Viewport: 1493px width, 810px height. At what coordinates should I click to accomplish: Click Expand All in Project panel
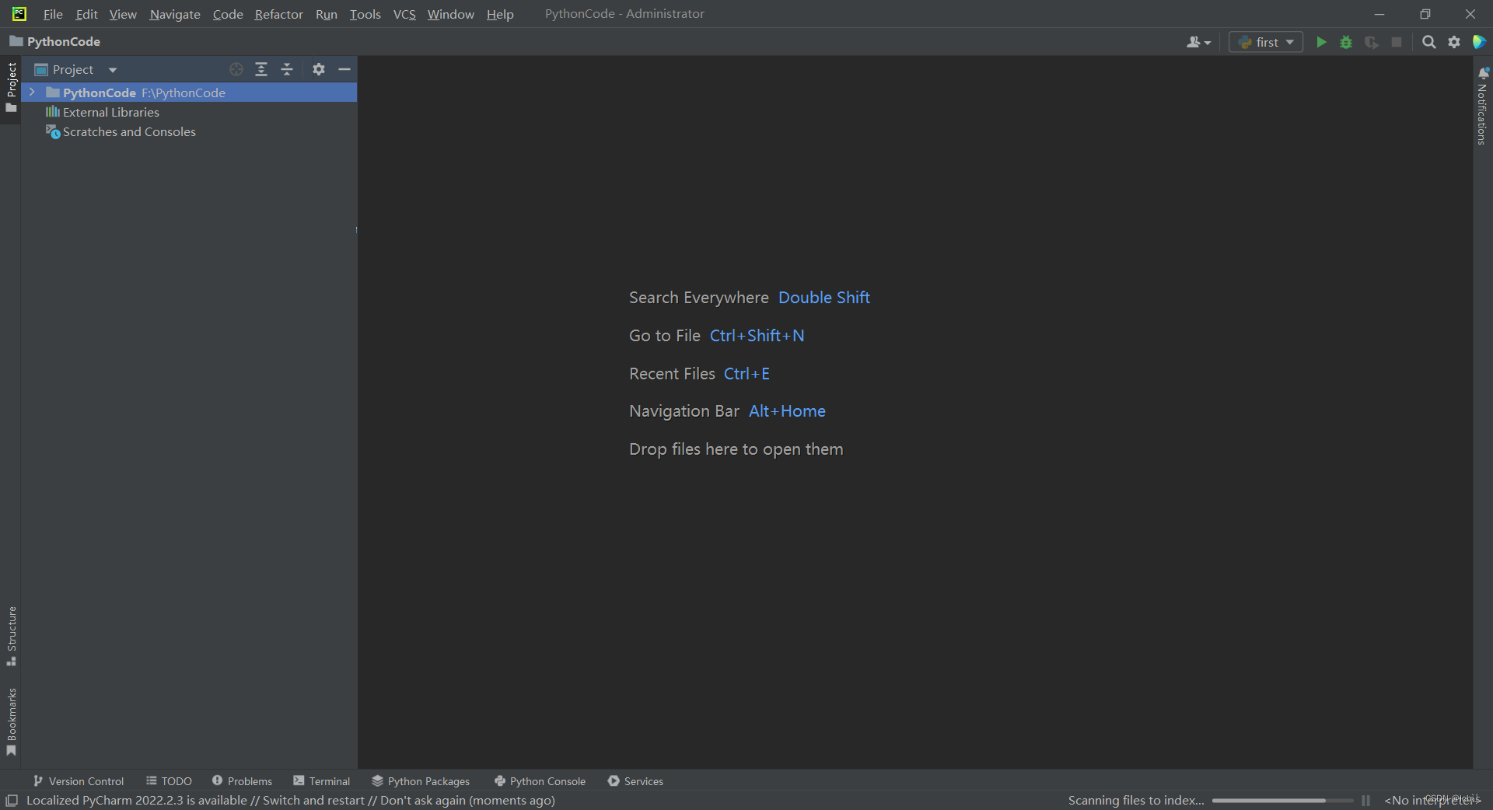point(261,69)
